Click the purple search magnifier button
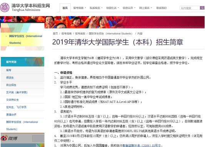Screen dimensions: 205x147 point(202,8)
